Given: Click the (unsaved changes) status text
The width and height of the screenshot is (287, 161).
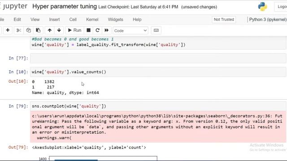Looking at the screenshot, I should 199,7.
